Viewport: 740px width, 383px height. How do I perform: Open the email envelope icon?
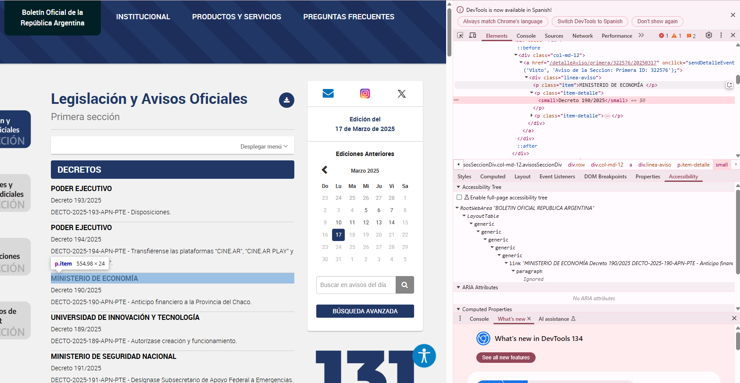tap(328, 93)
